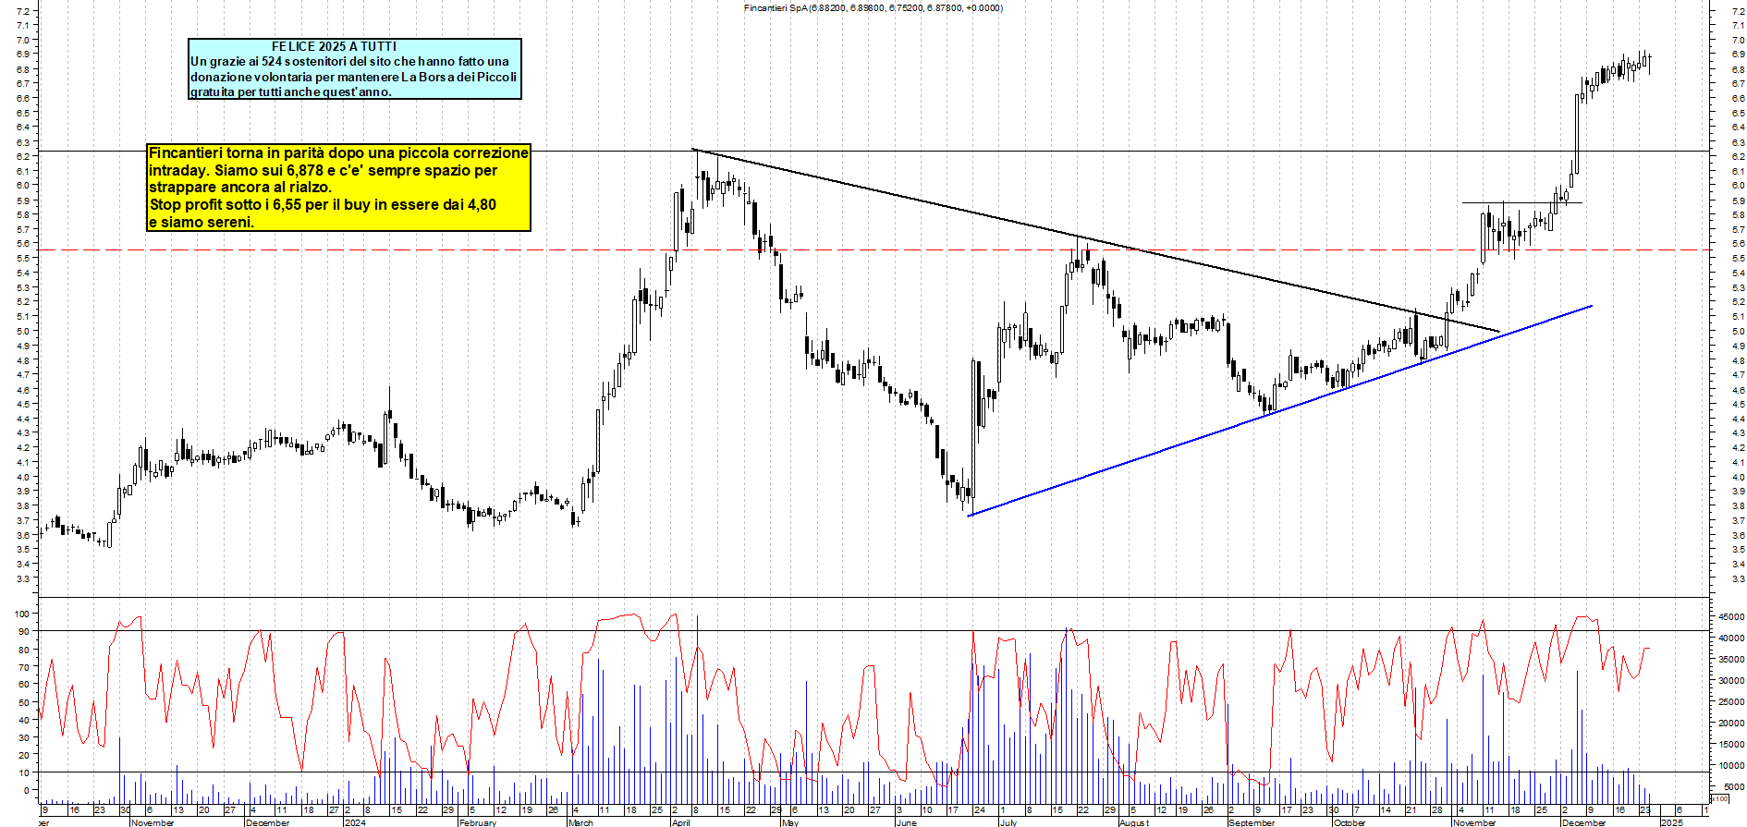Click the '5.0' value on the right price axis
1747x827 pixels.
[1738, 331]
